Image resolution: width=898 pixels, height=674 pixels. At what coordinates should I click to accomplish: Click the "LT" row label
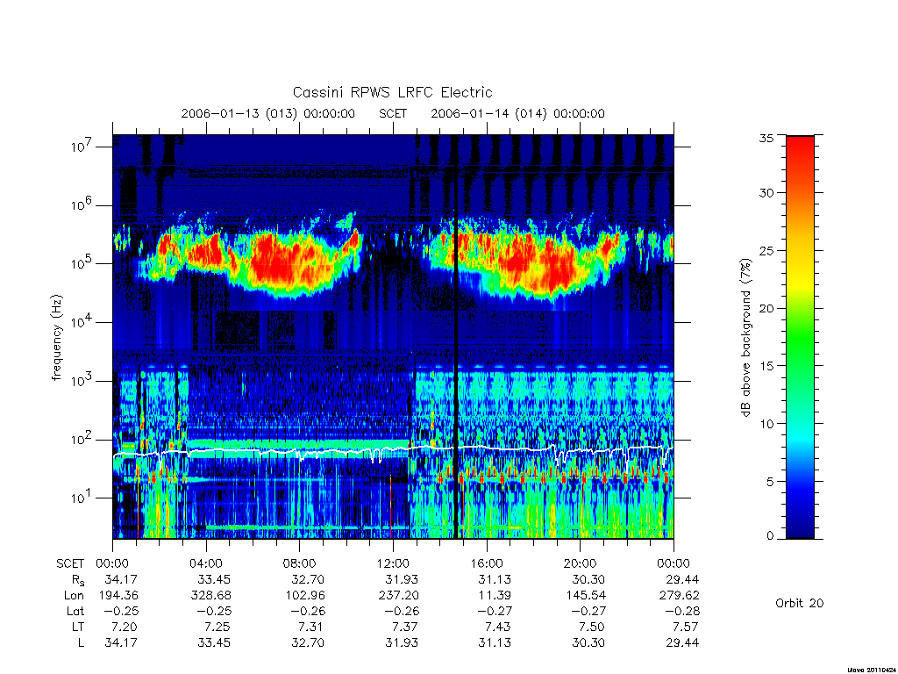point(78,627)
